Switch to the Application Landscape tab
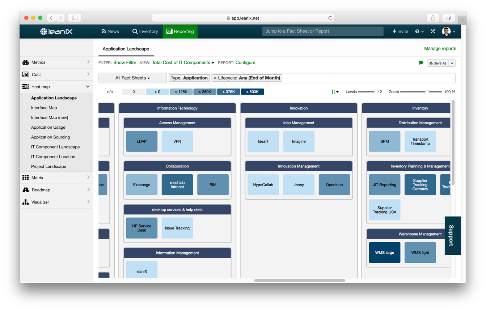The width and height of the screenshot is (486, 311). 126,49
